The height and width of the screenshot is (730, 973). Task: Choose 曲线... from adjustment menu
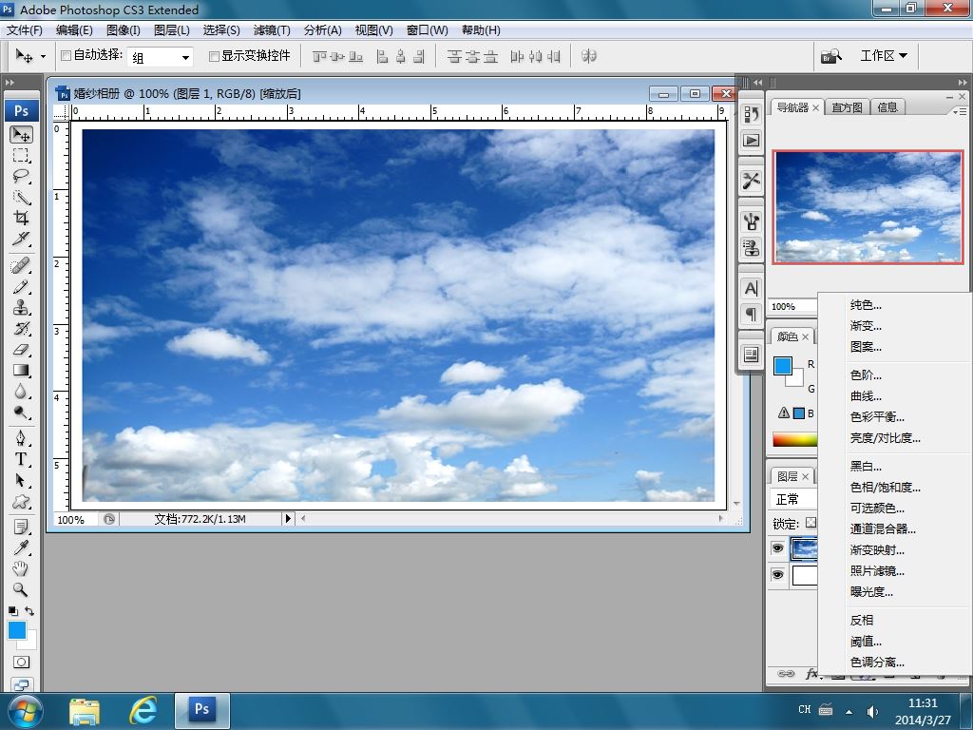click(866, 396)
